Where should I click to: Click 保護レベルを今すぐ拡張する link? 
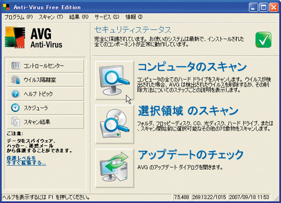coord(26,160)
